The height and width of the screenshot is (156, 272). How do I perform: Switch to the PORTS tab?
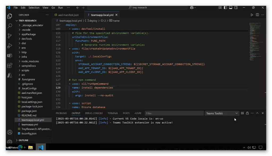(126, 113)
